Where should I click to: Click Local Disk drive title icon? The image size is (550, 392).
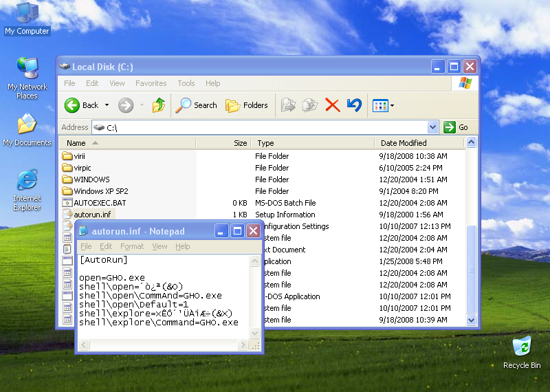65,67
